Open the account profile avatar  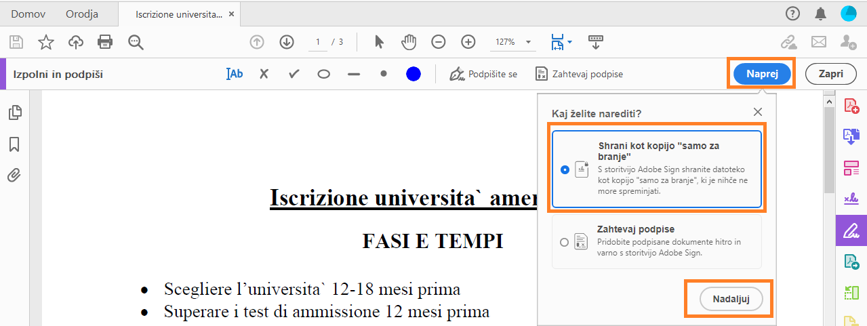849,13
